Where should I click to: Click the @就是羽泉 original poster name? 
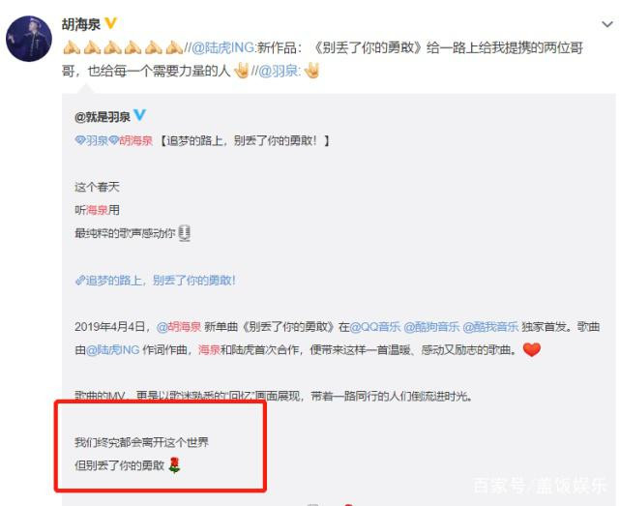tap(103, 117)
